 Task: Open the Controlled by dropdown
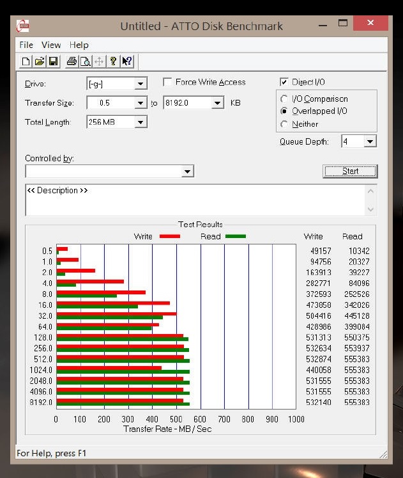187,171
